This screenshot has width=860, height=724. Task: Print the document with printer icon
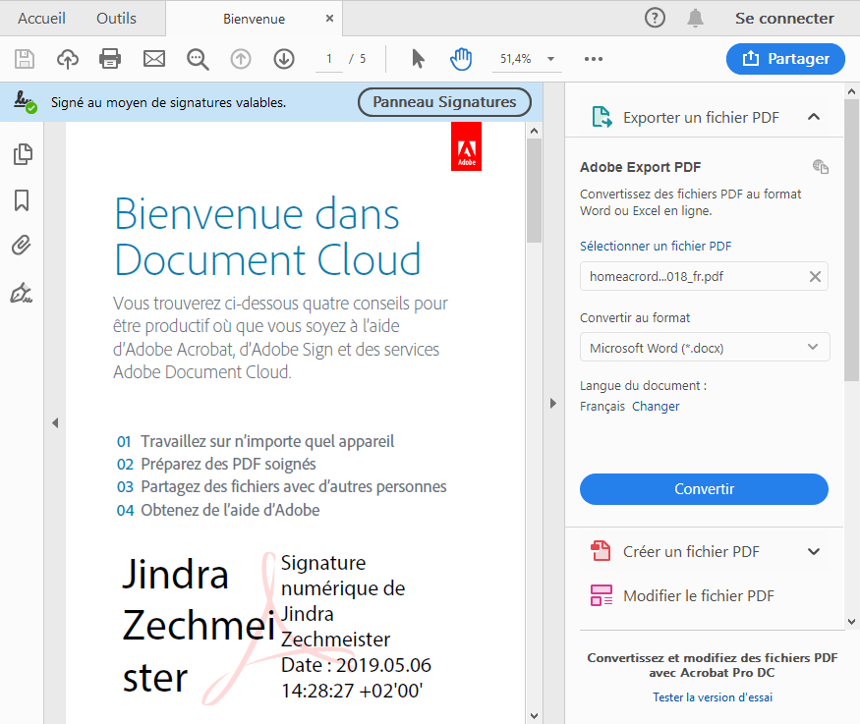click(x=110, y=59)
